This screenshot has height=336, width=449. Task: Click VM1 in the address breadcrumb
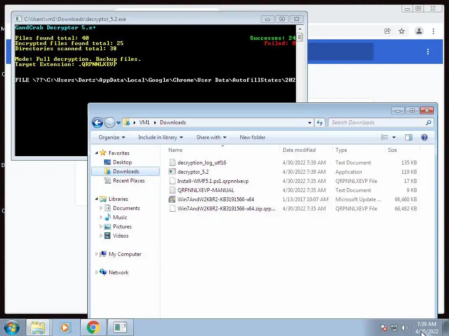144,122
